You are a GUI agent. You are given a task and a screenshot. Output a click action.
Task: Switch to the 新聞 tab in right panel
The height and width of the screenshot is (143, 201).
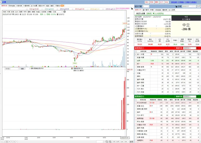(152, 10)
